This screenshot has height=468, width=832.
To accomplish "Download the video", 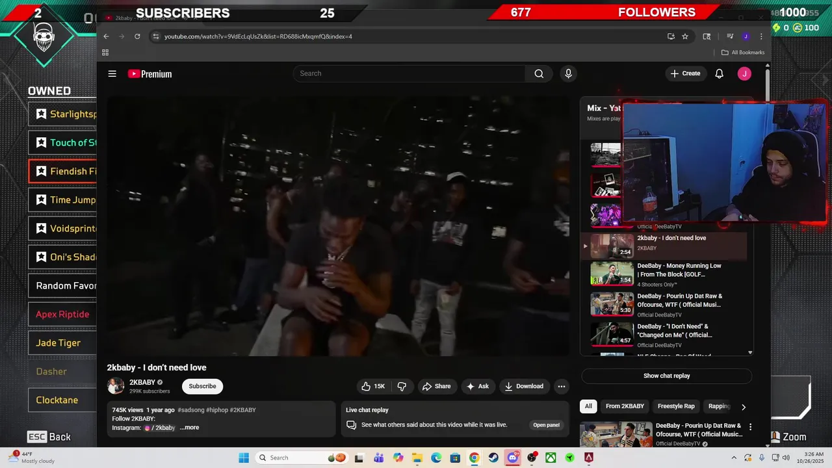I will pos(524,386).
